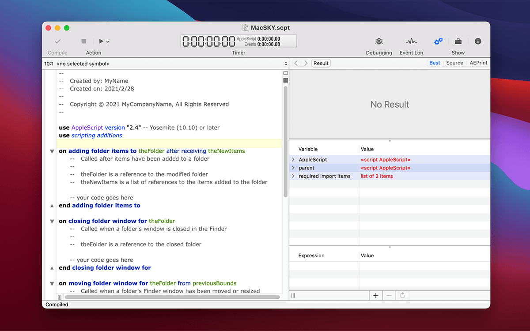Viewport: 530px width, 331px height.
Task: Click fold marker at end adding folder items
Action: 52,206
